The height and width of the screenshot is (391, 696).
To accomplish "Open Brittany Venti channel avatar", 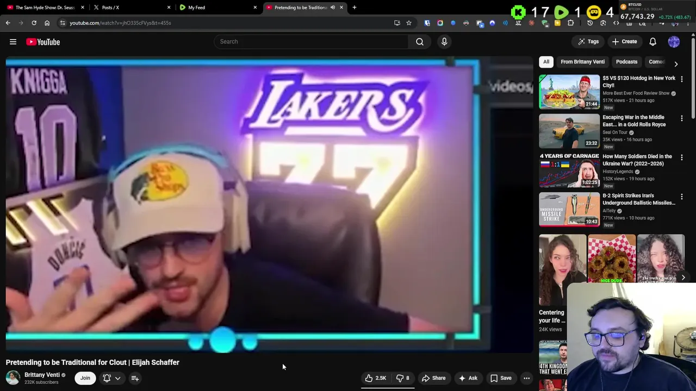I will 13,378.
